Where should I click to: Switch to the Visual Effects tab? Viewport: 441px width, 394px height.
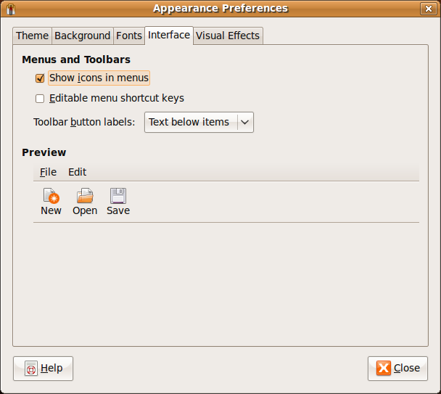click(228, 36)
